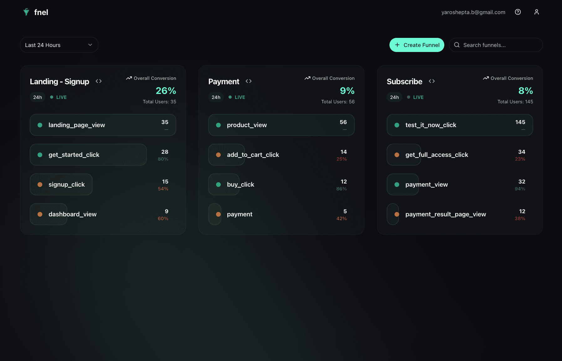Select the buy_click funnel step

point(281,184)
